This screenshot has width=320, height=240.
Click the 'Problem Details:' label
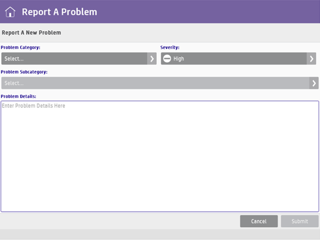[x=18, y=96]
